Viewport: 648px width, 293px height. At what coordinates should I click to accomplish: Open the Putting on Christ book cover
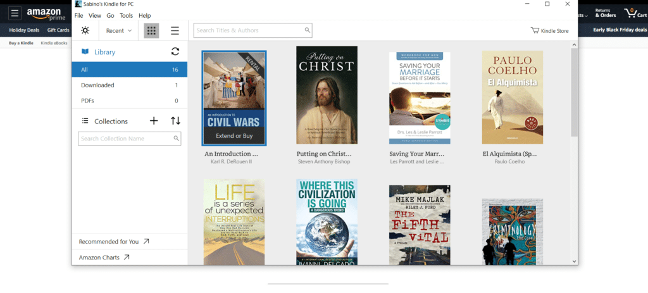point(327,95)
